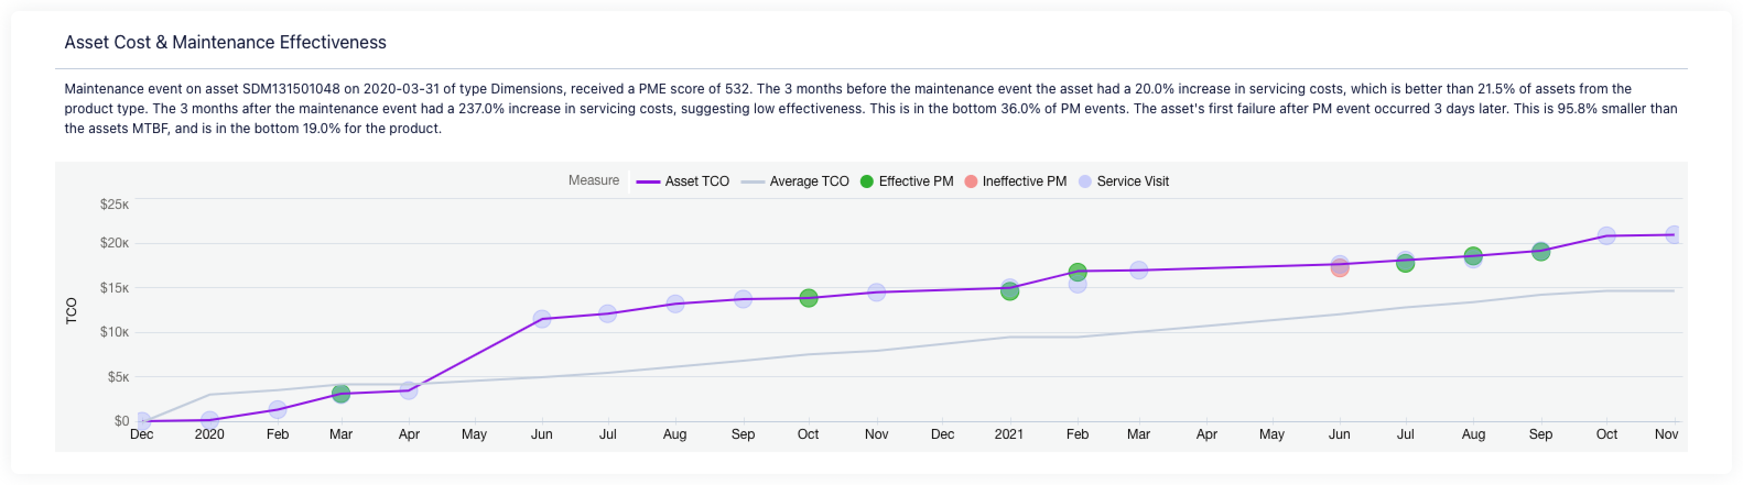Select green Effective PM marker at Mar 2020
Viewport: 1743px width, 485px height.
click(x=341, y=394)
